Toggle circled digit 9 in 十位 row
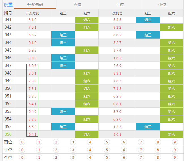 pos(175,150)
